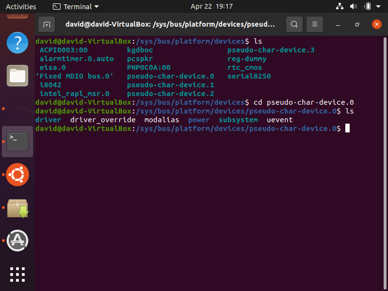Launch the package installer dock icon
The height and width of the screenshot is (291, 388).
tap(17, 208)
